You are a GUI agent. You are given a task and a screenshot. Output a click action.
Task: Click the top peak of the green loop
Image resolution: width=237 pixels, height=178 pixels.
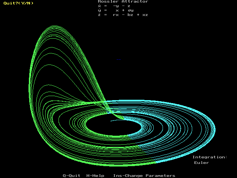click(x=54, y=26)
